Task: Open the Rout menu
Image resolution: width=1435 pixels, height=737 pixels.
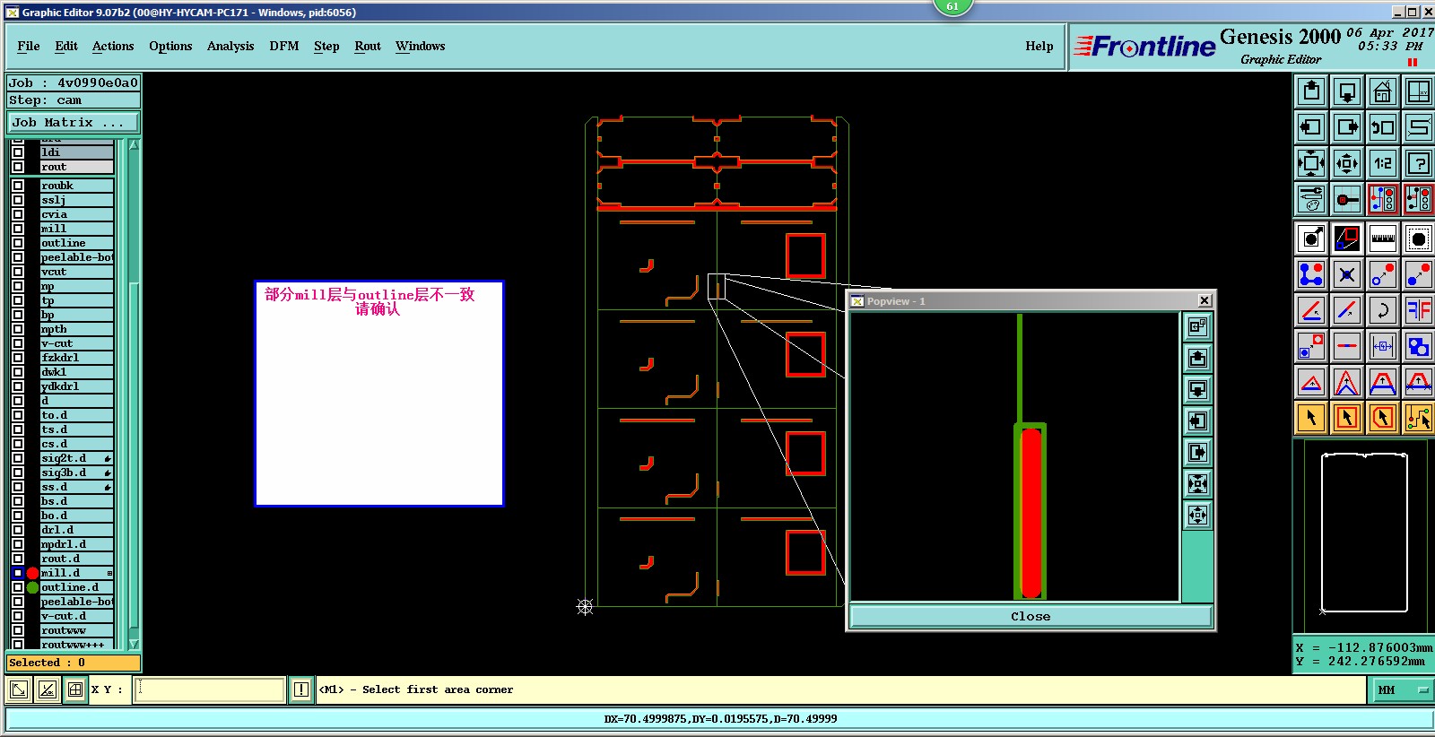Action: pos(368,46)
